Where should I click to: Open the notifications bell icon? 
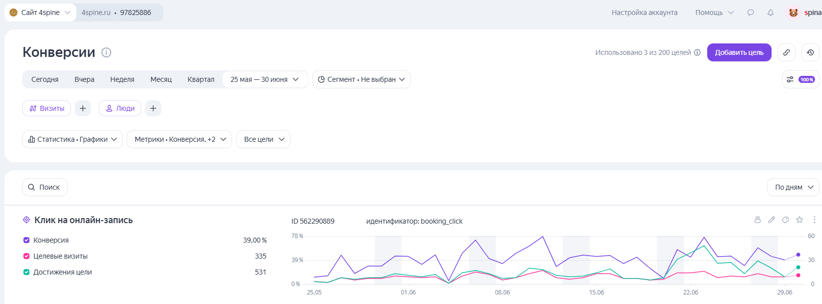point(771,12)
